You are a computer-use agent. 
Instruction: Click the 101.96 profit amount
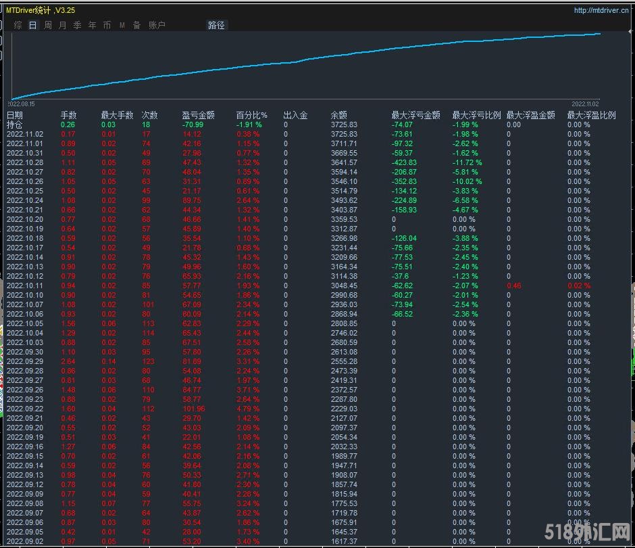click(194, 409)
